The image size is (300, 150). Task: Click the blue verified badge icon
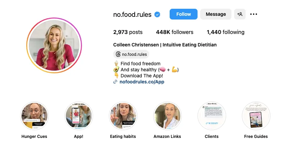pos(157,14)
